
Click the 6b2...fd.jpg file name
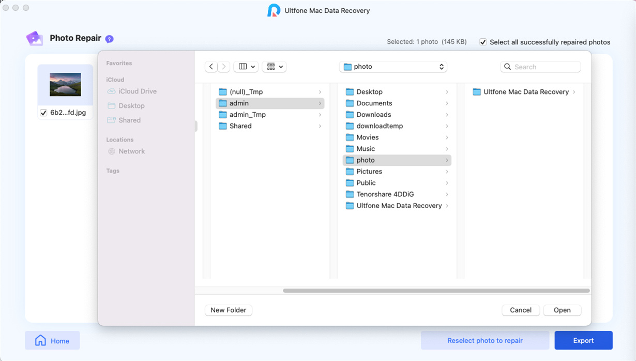pos(68,113)
